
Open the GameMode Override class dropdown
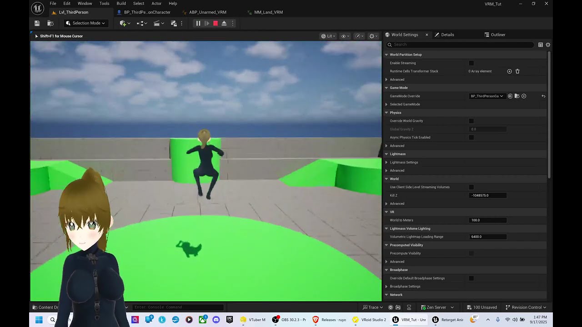coord(487,96)
